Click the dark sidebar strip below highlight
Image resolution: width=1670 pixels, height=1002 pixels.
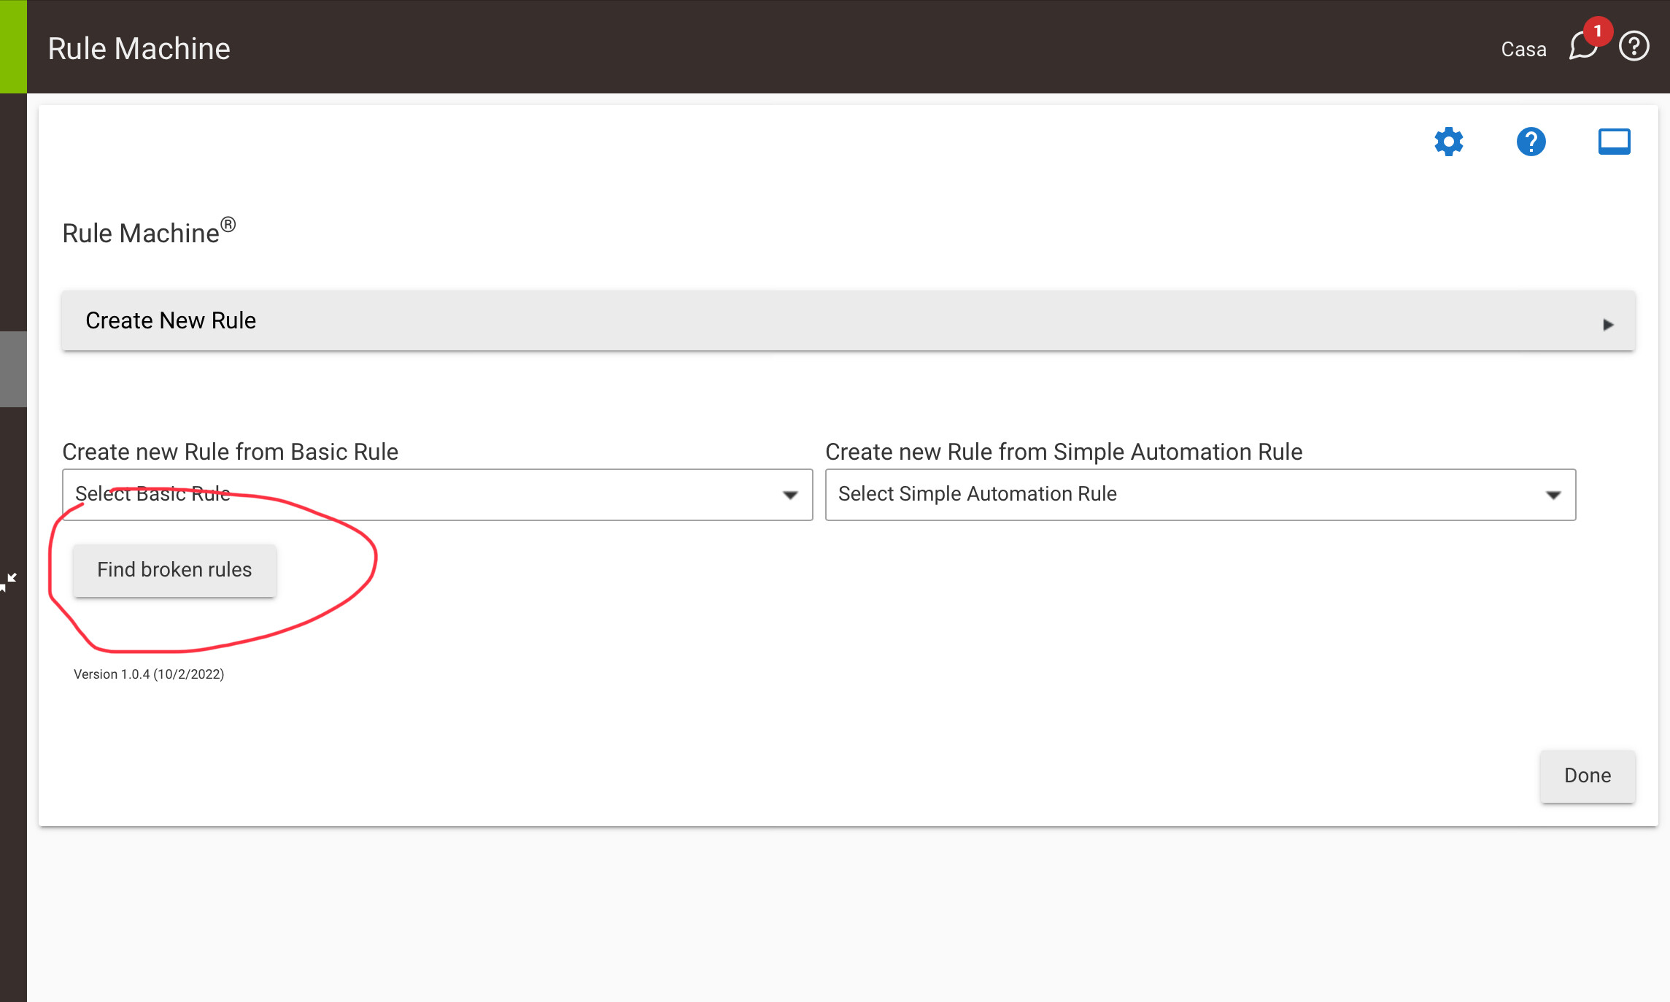(13, 482)
